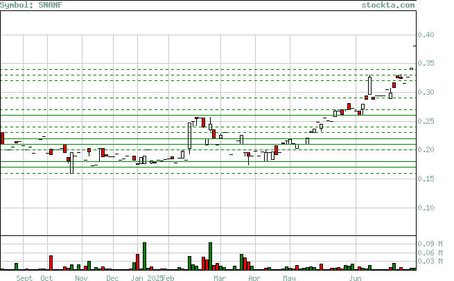The height and width of the screenshot is (281, 454).
Task: Click the tall white June candlestick near 0.32
Action: 369,86
